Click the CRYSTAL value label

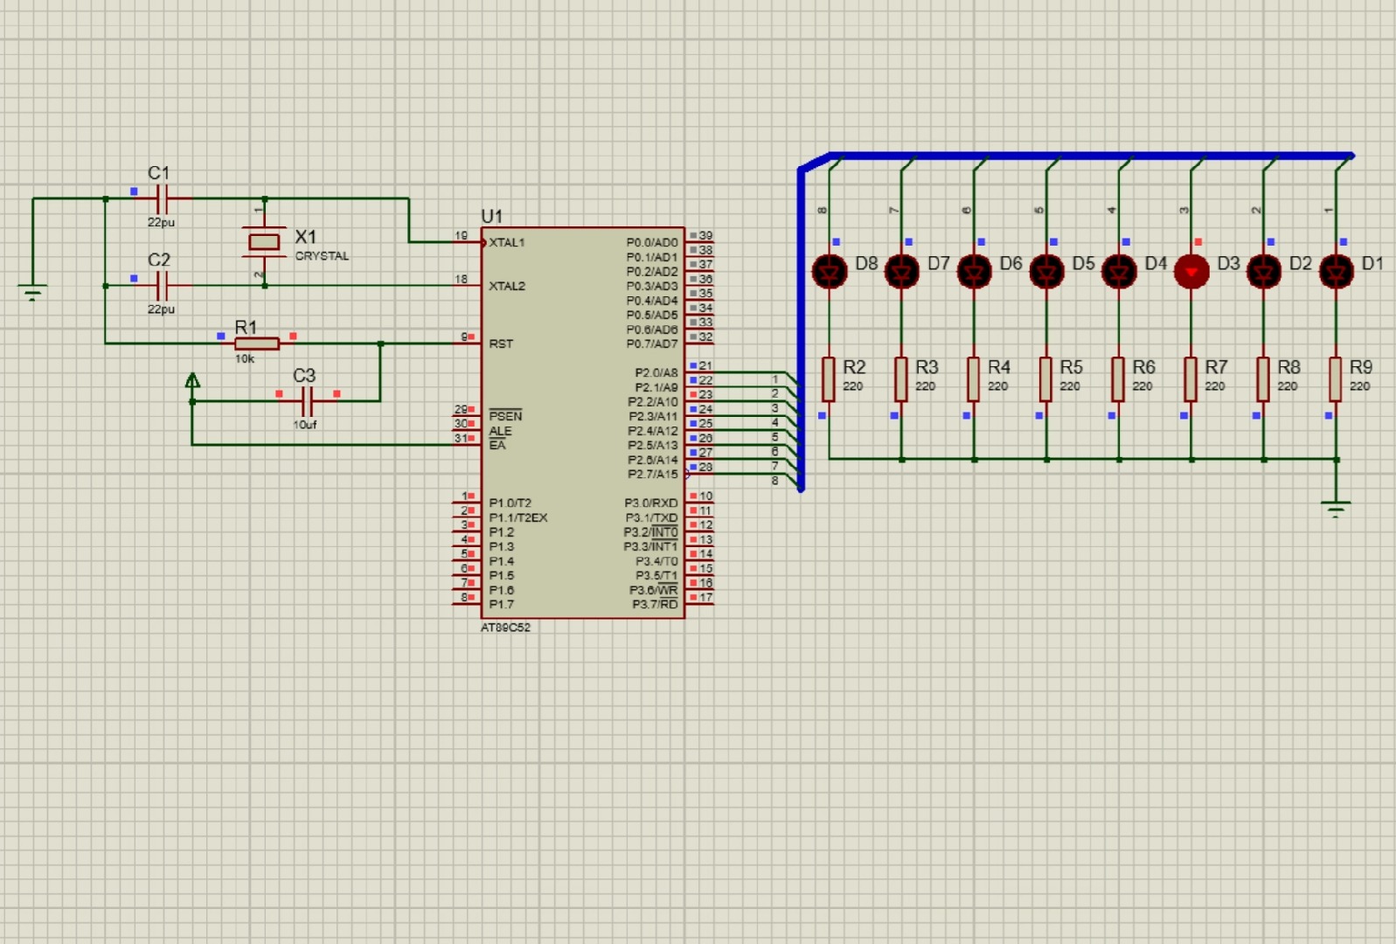[322, 256]
